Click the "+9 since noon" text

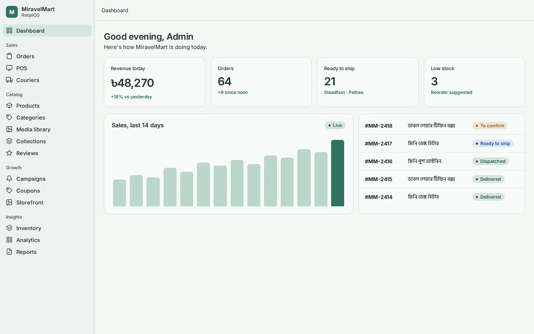click(x=233, y=92)
